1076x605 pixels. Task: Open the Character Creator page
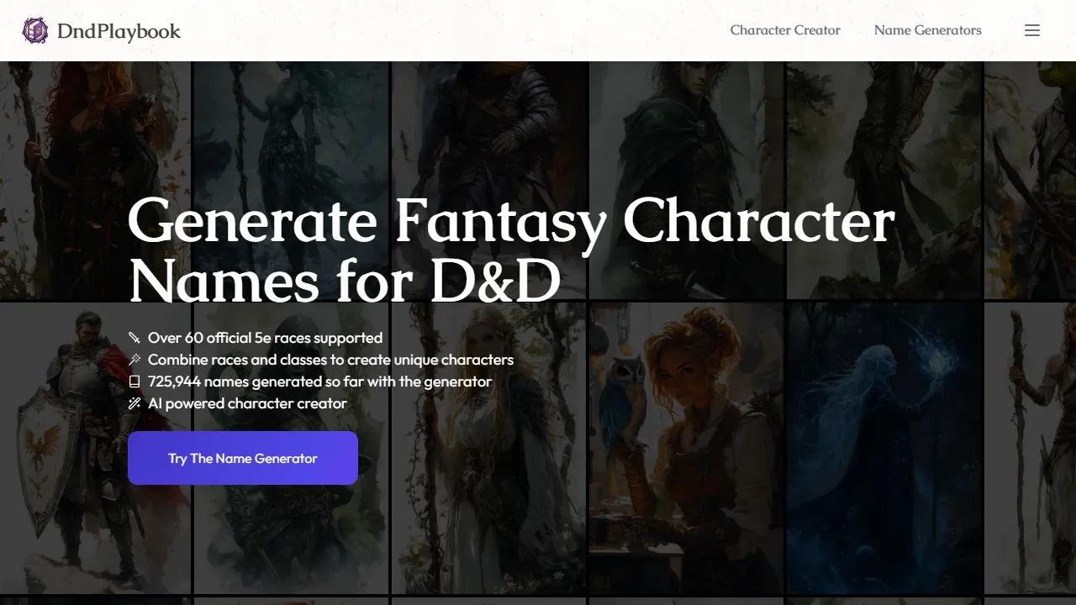point(784,30)
